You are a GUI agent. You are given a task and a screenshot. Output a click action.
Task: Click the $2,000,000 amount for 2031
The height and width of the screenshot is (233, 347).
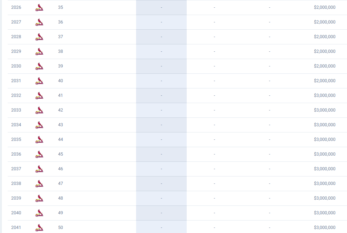(325, 81)
